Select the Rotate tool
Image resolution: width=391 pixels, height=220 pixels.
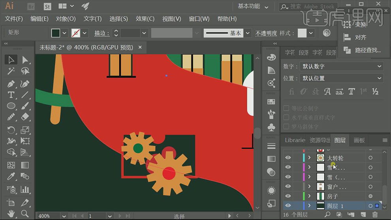pos(11,130)
